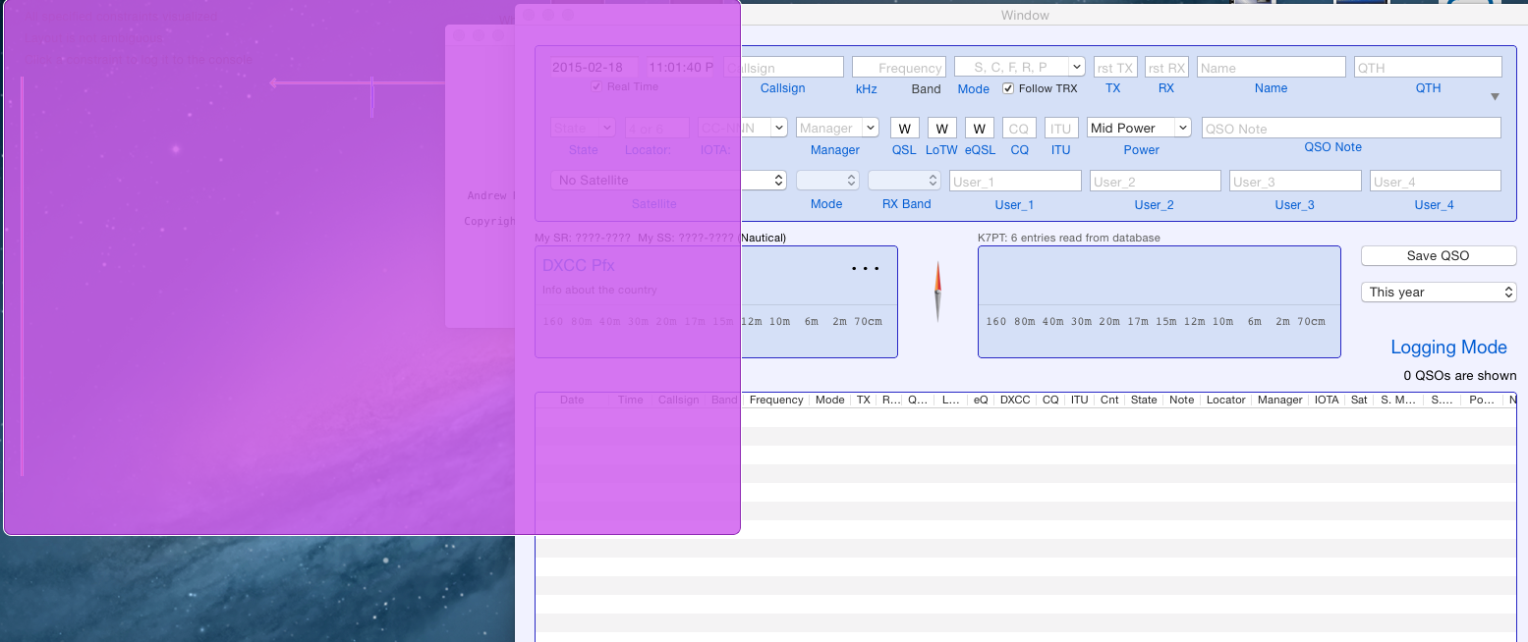Toggle the QSL status box

(x=904, y=129)
